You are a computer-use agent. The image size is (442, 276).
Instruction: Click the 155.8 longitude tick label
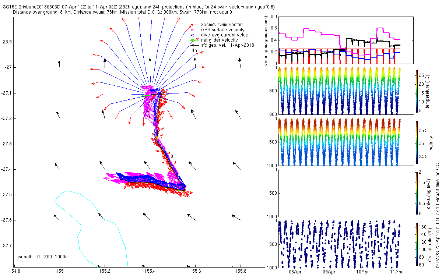241,271
